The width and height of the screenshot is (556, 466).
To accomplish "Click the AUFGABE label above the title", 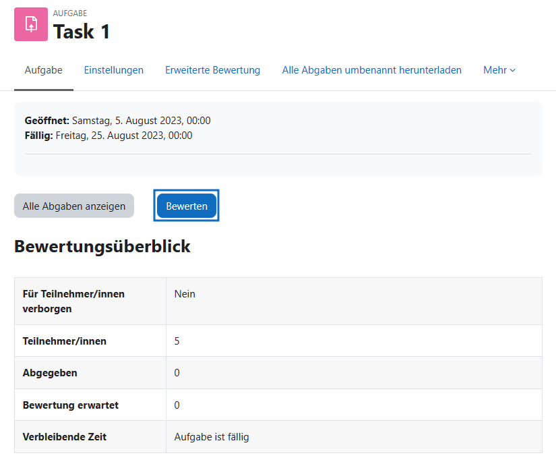I will [70, 13].
